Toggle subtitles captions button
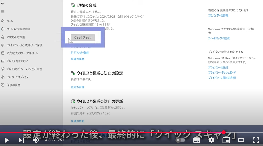Screen dimensions: 263x146 click(x=197, y=140)
